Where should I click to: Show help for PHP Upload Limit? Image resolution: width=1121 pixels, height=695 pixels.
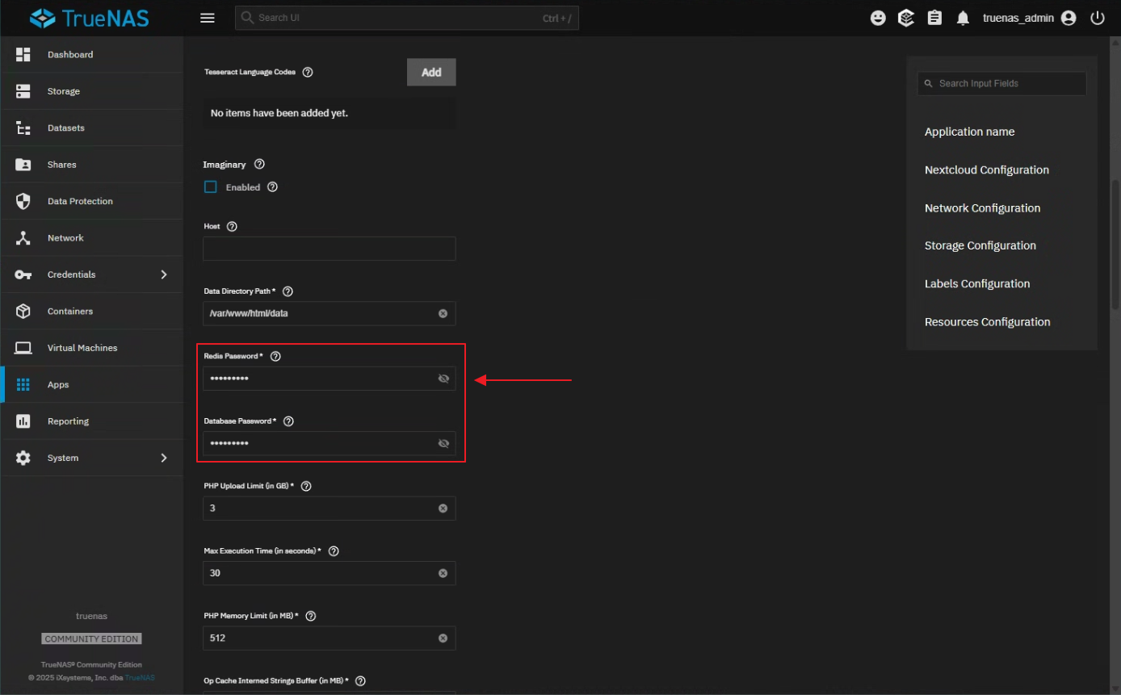305,486
